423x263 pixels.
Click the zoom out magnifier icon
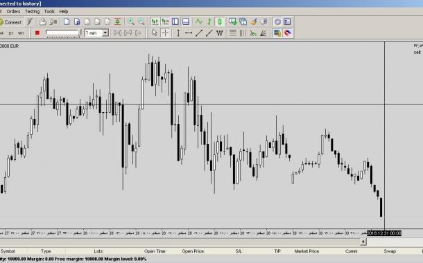click(x=141, y=22)
